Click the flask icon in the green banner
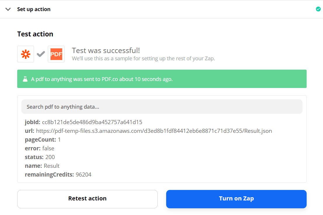Viewport: 323px width, 215px height. 25,78
